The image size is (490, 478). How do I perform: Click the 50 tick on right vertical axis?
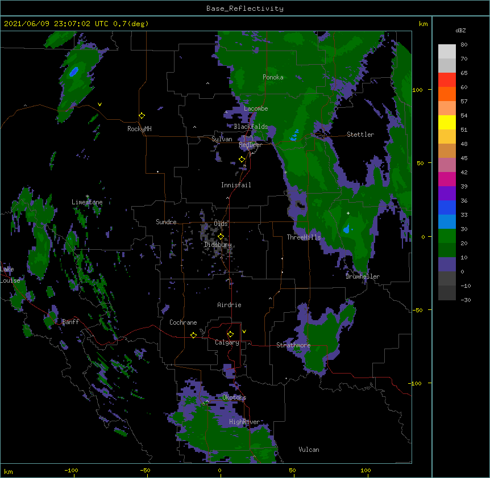pos(420,163)
